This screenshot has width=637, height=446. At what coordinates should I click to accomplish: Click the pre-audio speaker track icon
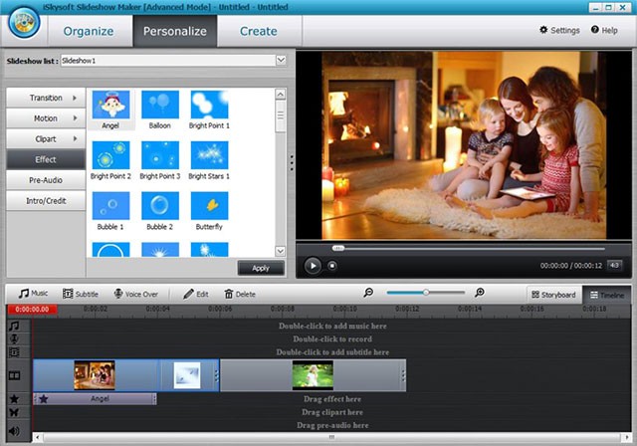(14, 430)
